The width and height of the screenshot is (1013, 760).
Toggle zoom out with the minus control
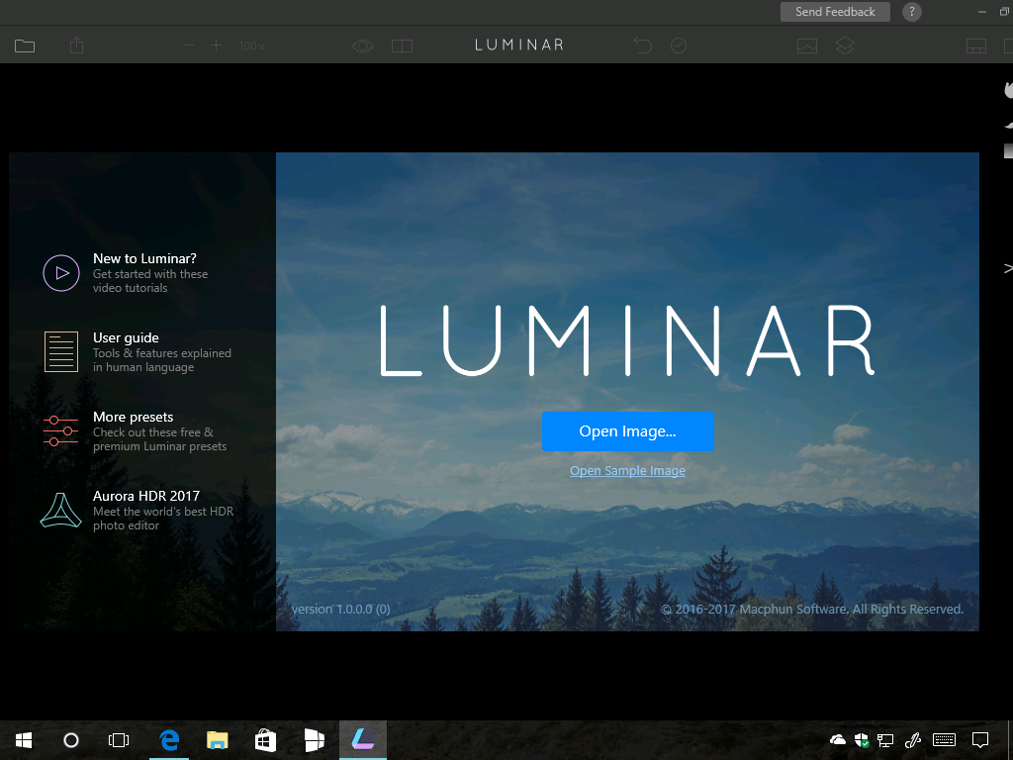tap(187, 46)
